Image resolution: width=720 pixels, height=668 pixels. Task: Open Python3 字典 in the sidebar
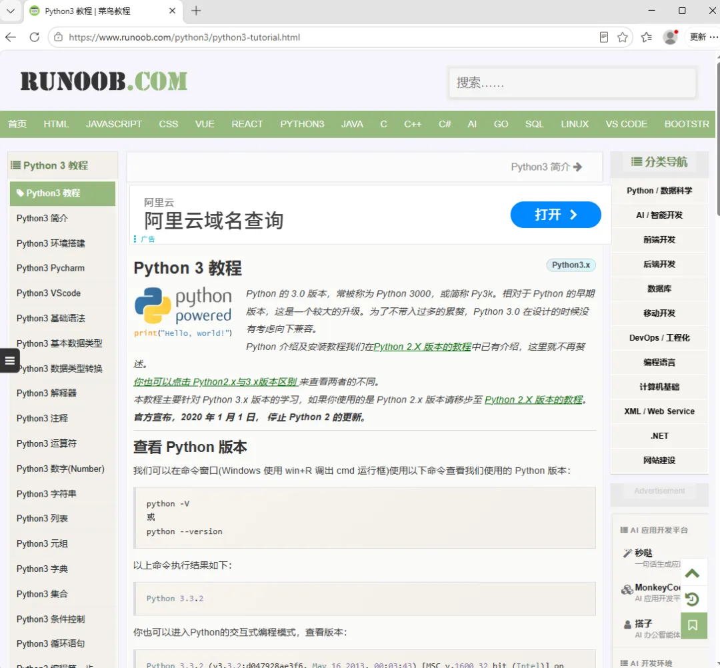coord(42,569)
